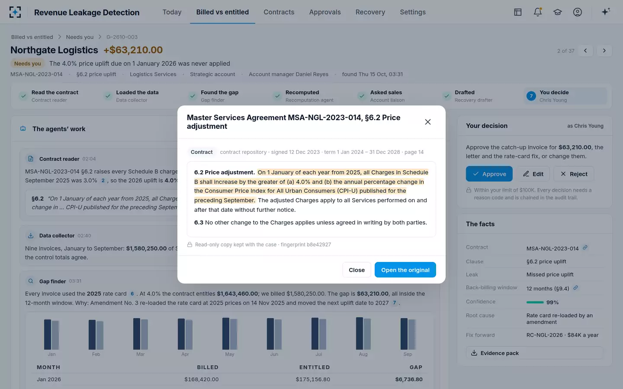
Task: Click fingerprint b8e42927 text
Action: pos(306,245)
